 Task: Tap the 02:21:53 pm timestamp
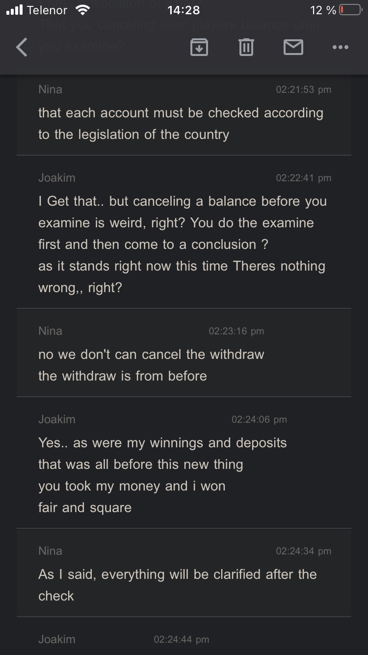(303, 89)
